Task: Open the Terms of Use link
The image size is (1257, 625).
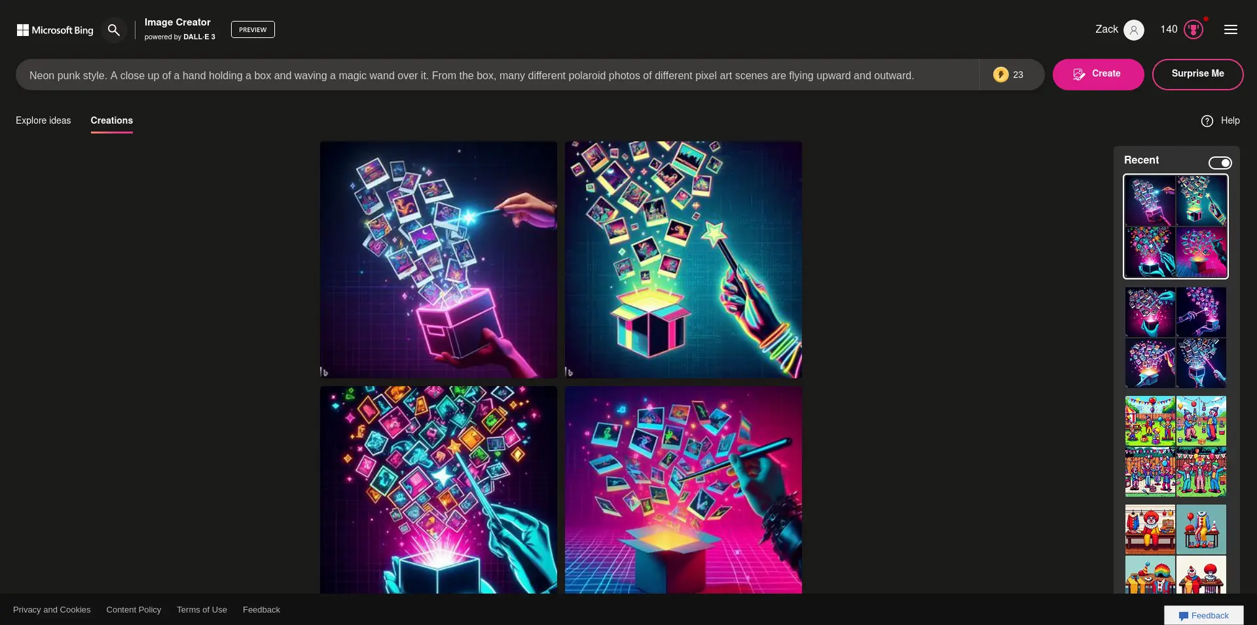Action: click(202, 609)
